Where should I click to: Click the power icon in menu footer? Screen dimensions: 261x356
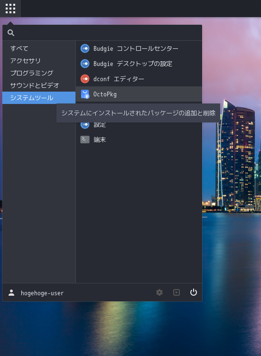[193, 292]
